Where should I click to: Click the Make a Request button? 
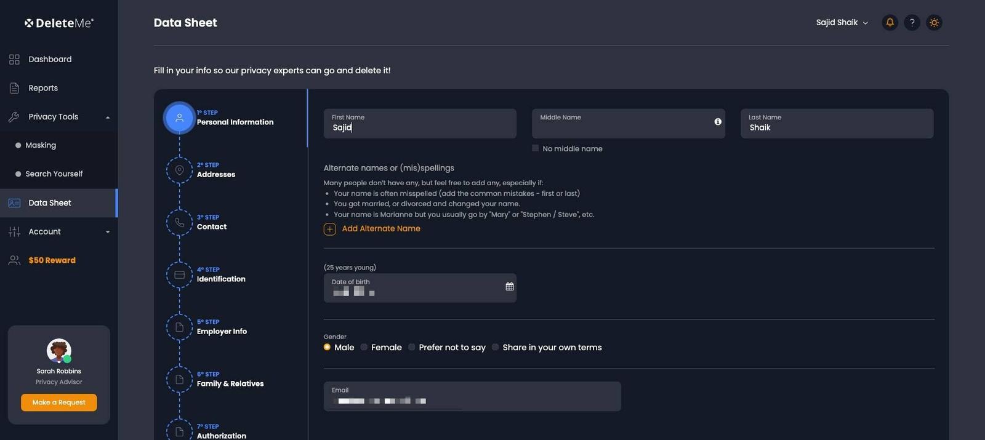58,402
